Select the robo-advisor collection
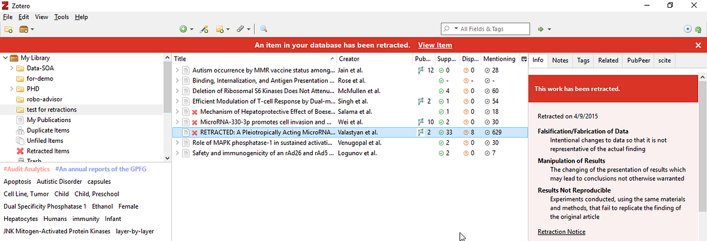Image resolution: width=707 pixels, height=241 pixels. (46, 99)
